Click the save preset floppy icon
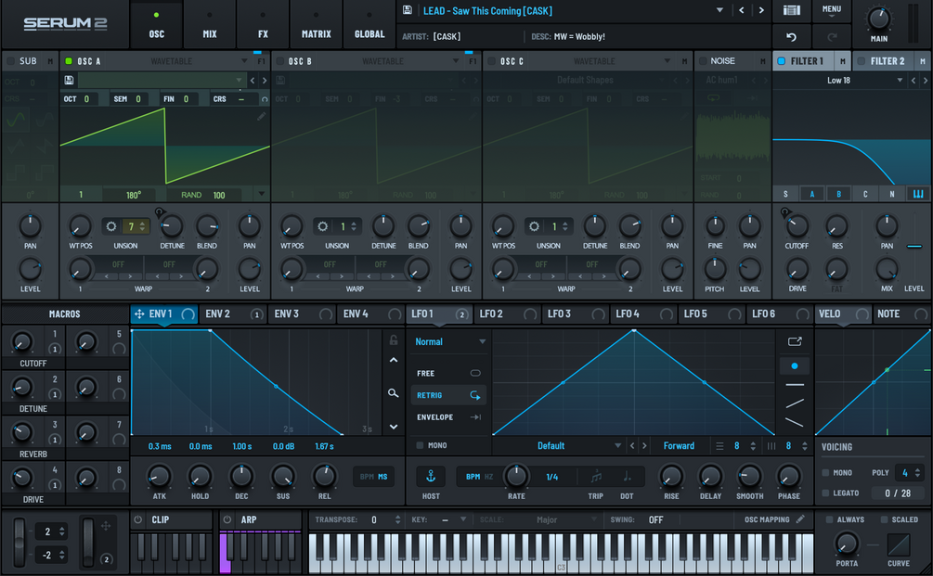Viewport: 933px width, 576px height. coord(407,10)
